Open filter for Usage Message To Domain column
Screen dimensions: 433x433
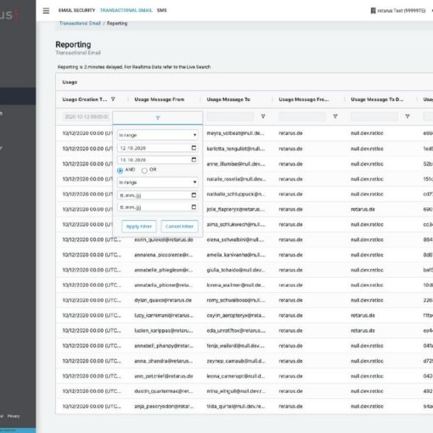[408, 116]
